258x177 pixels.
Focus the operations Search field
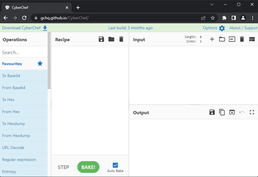[x=23, y=53]
